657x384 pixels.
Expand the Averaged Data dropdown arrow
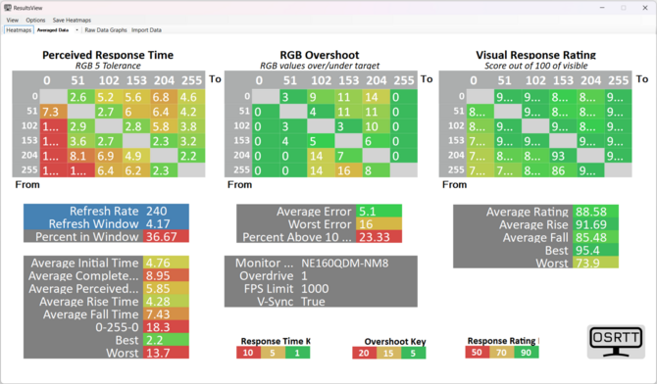[x=76, y=30]
